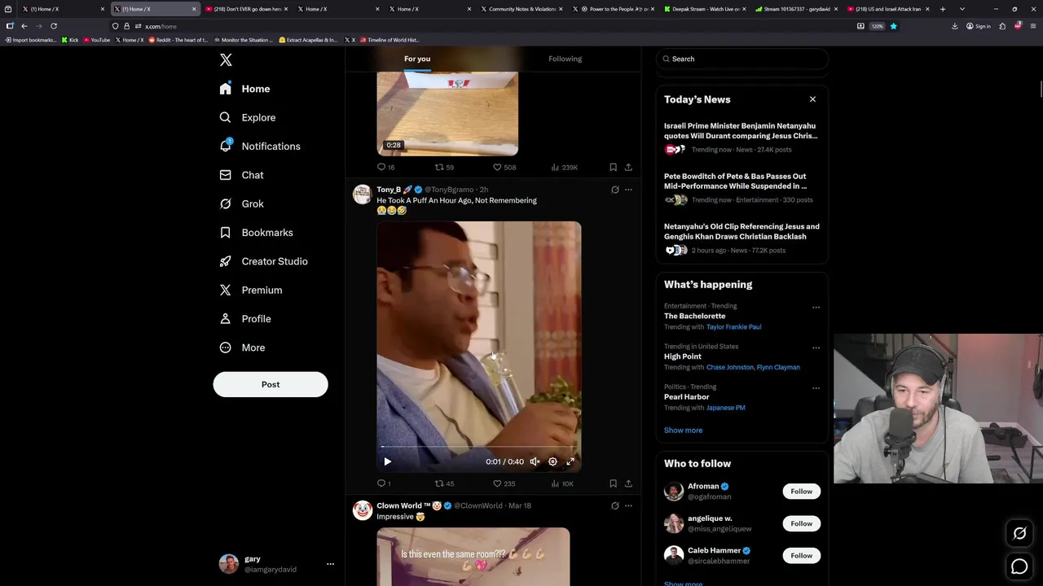Expand the More menu in sidebar
Image resolution: width=1043 pixels, height=586 pixels.
tap(243, 348)
